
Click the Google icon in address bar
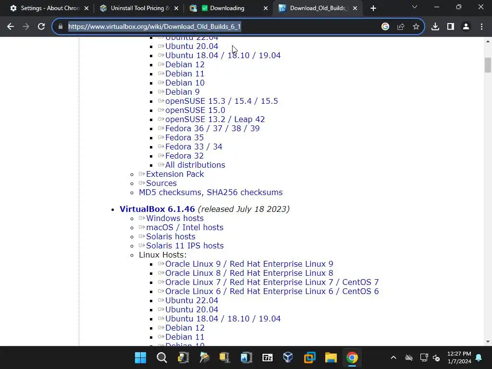coord(385,27)
